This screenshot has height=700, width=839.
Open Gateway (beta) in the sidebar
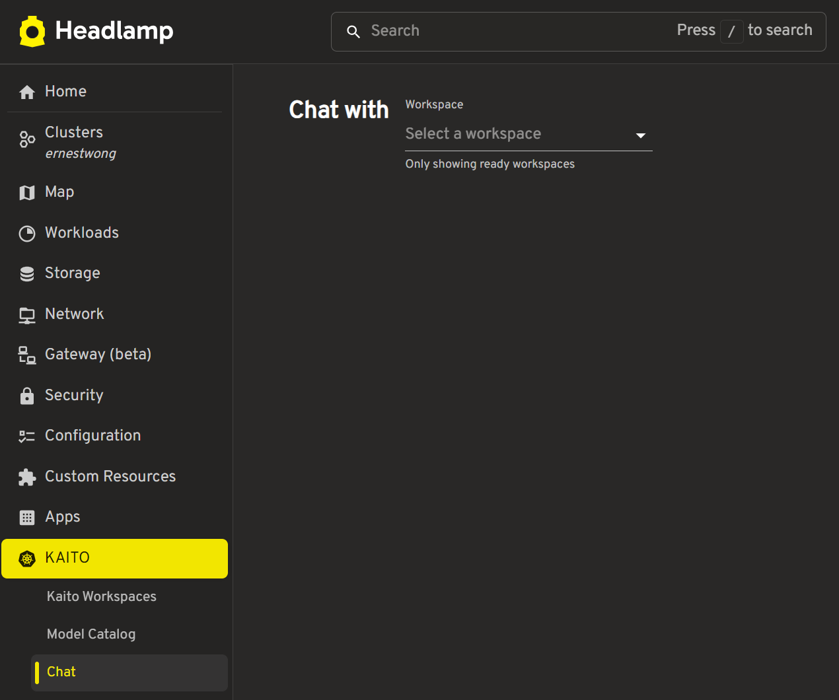[x=114, y=355]
